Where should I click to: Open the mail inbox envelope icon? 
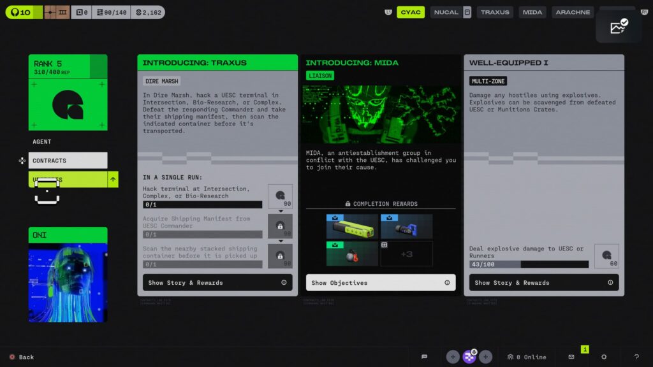[571, 357]
